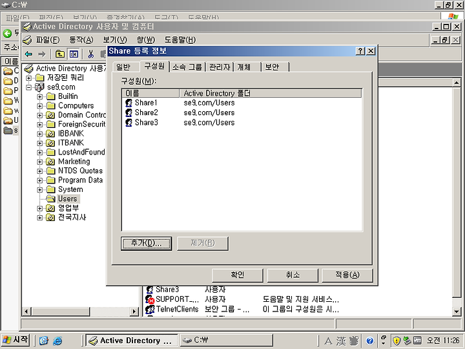This screenshot has height=349, width=465.
Task: Click the help question mark in dialog title
Action: 360,51
